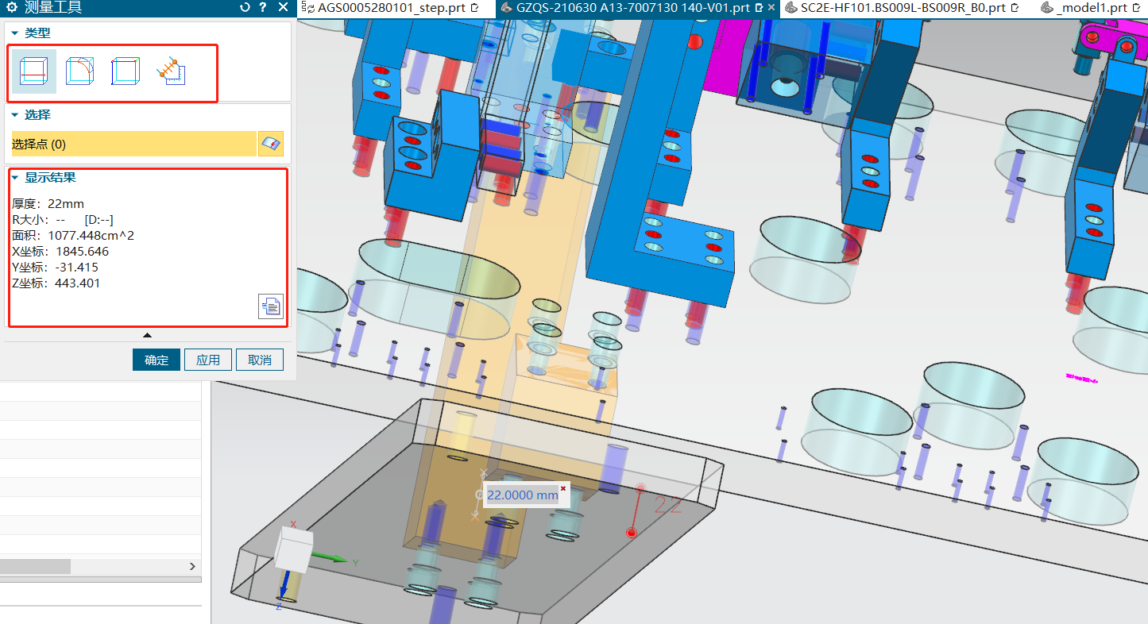
Task: Click the 取消 button
Action: tap(260, 360)
